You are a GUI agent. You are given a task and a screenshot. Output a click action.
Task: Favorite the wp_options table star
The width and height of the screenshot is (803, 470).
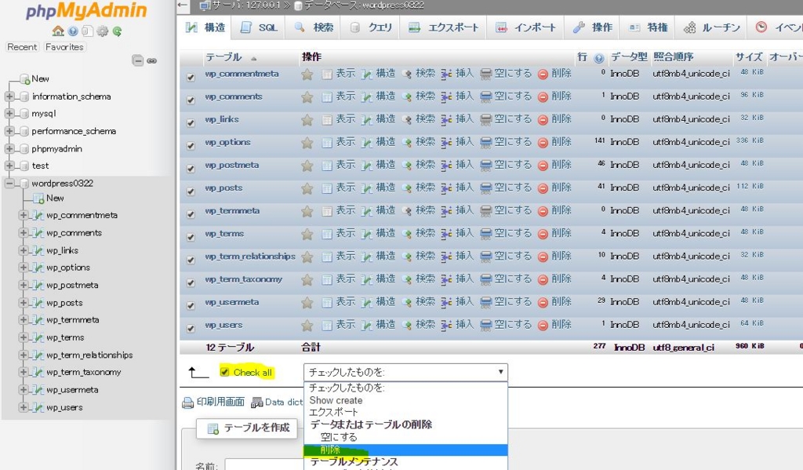click(x=307, y=143)
